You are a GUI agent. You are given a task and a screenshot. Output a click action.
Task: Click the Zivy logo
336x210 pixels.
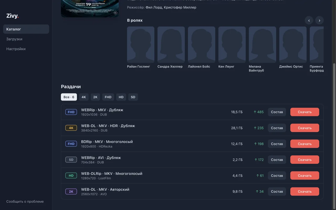click(x=13, y=16)
